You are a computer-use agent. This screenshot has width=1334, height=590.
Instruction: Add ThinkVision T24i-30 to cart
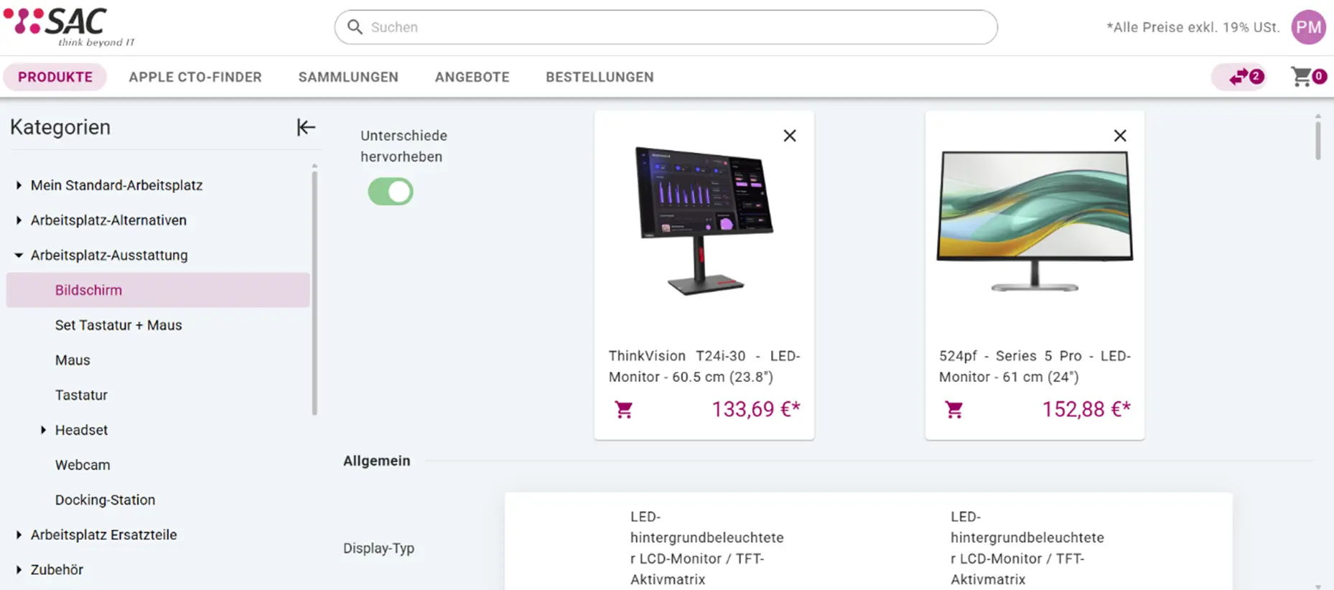click(624, 410)
